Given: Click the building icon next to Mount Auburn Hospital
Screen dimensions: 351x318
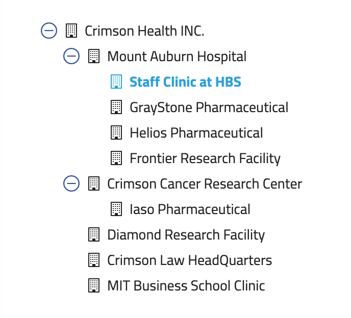Looking at the screenshot, I should tap(94, 56).
